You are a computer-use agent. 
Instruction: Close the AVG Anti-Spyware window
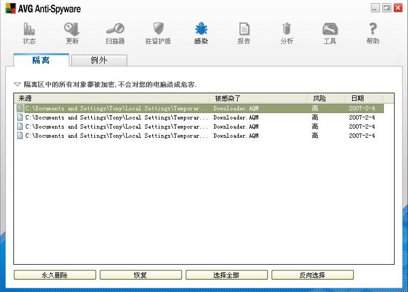(x=398, y=8)
